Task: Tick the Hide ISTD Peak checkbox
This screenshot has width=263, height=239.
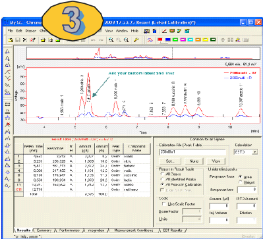Action: (175, 190)
